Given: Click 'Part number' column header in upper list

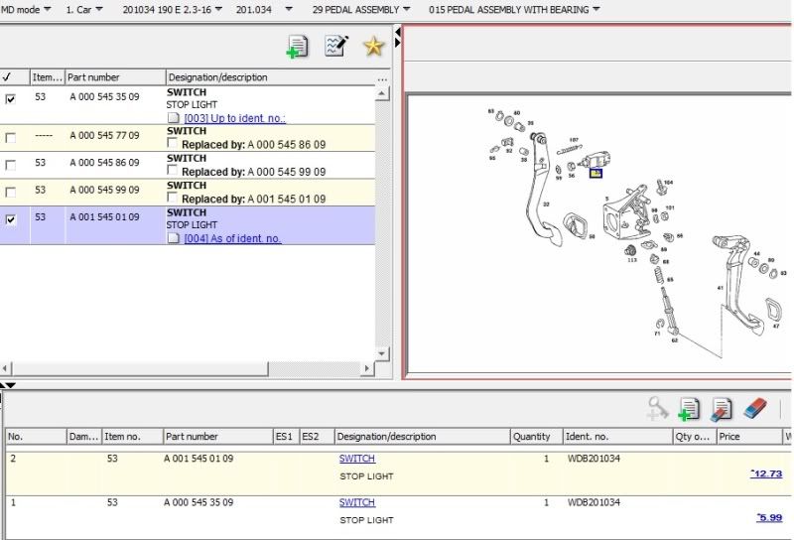Looking at the screenshot, I should click(x=115, y=77).
